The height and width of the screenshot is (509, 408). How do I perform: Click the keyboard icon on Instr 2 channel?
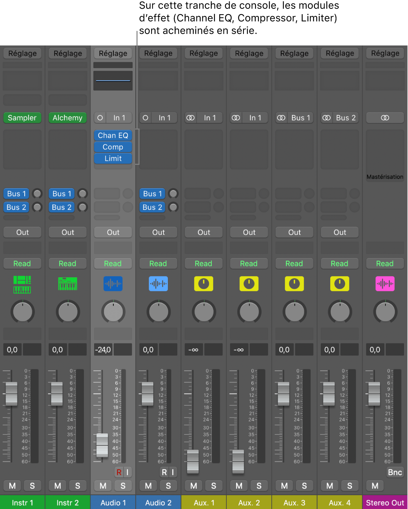click(68, 284)
